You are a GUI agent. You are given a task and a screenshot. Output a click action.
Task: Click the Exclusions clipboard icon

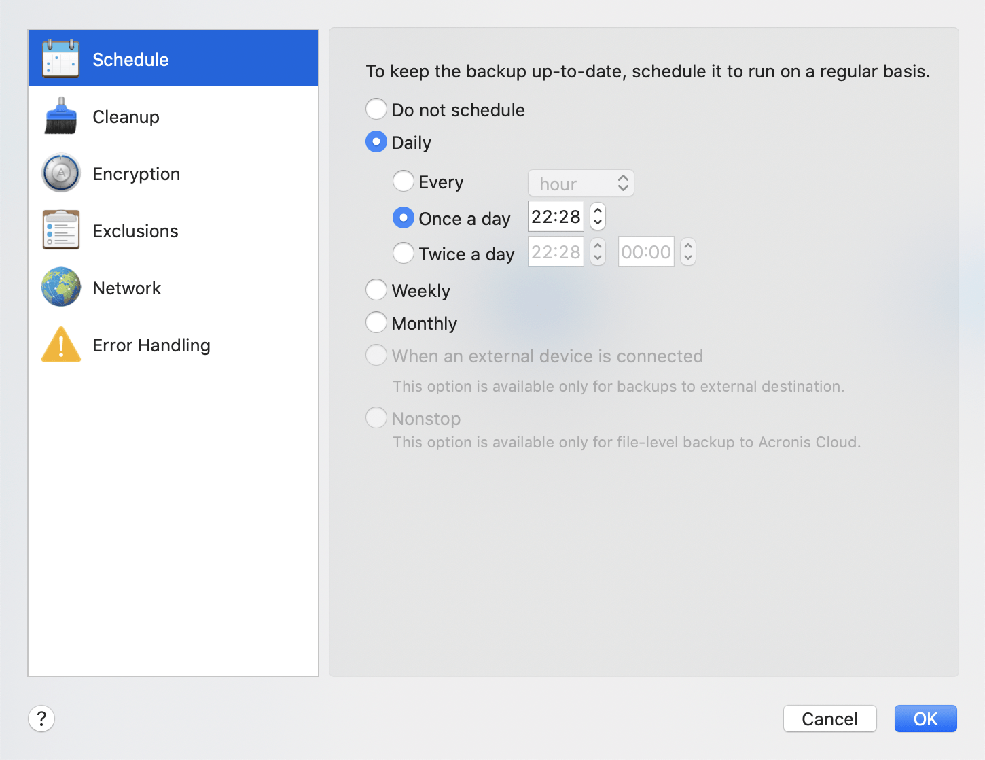click(x=60, y=230)
